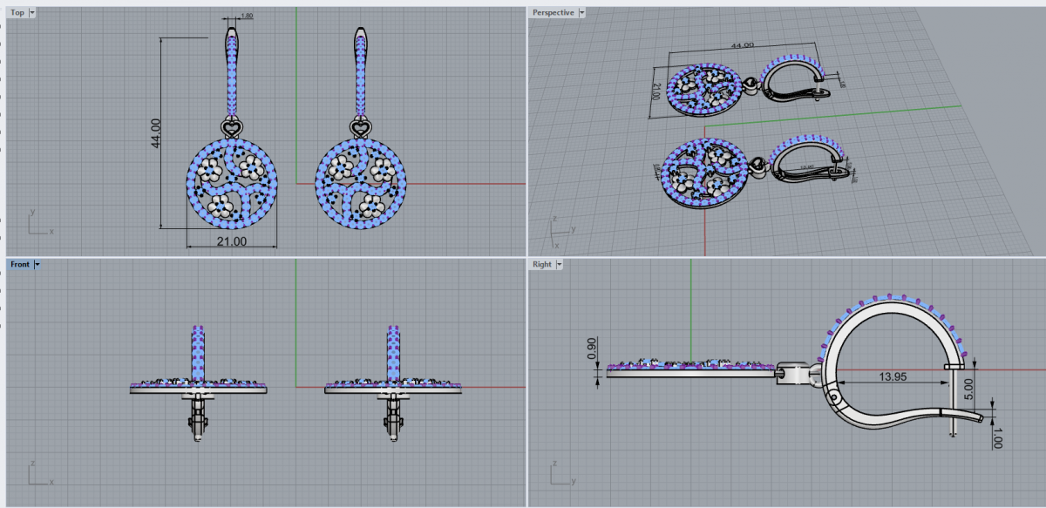Click the world axes icon in Right viewport
The height and width of the screenshot is (508, 1046).
click(x=562, y=476)
